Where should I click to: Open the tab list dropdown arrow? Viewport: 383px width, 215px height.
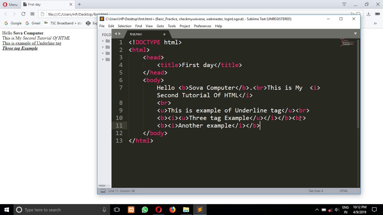pos(355,34)
